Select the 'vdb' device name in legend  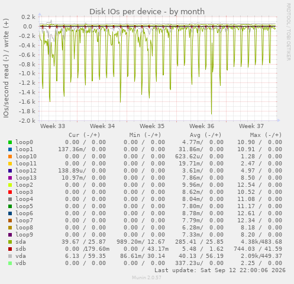(21, 263)
